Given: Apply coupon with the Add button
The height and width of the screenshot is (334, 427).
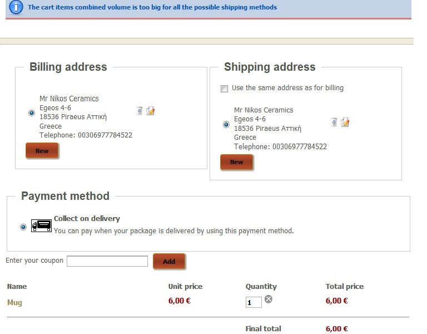Looking at the screenshot, I should point(169,261).
